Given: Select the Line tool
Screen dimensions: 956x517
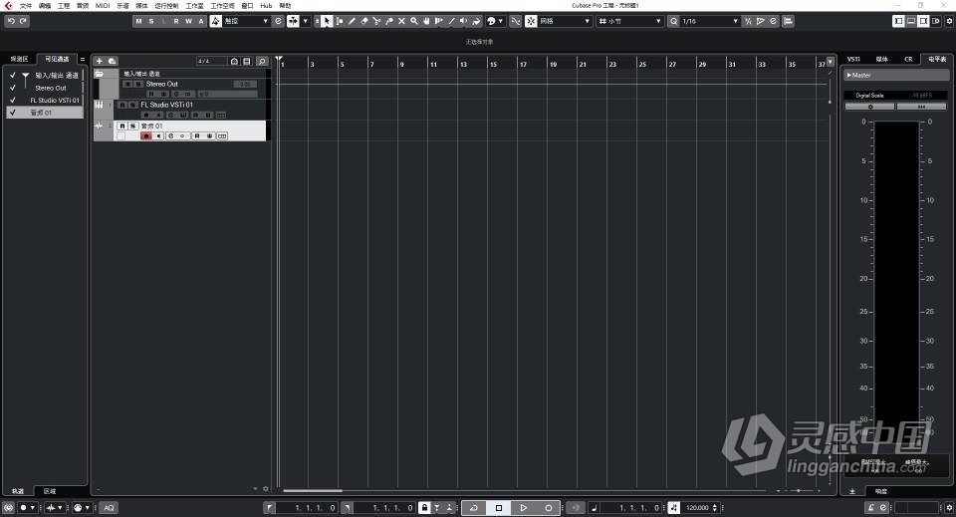Looking at the screenshot, I should click(451, 21).
